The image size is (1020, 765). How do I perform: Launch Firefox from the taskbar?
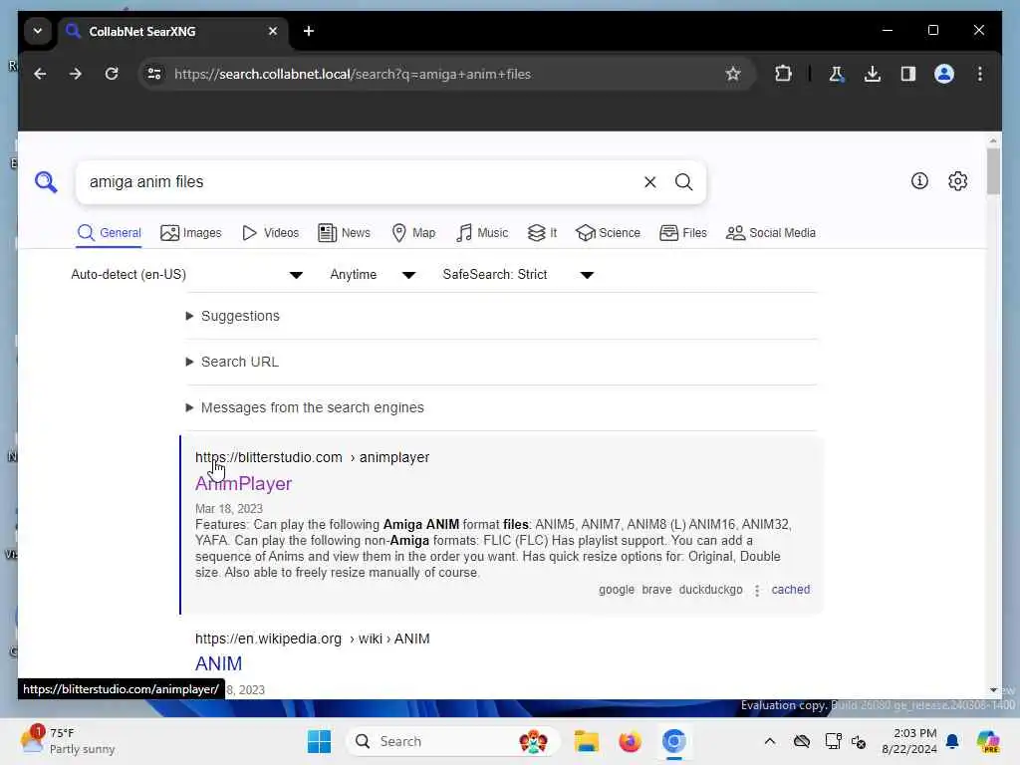[x=630, y=741]
